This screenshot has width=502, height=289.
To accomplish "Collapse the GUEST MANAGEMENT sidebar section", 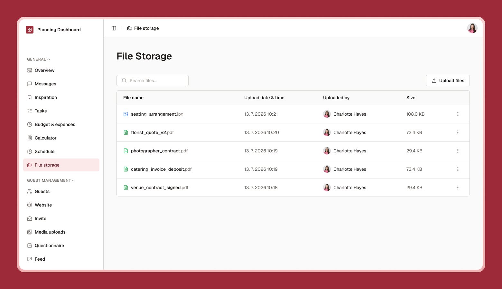I will [51, 180].
